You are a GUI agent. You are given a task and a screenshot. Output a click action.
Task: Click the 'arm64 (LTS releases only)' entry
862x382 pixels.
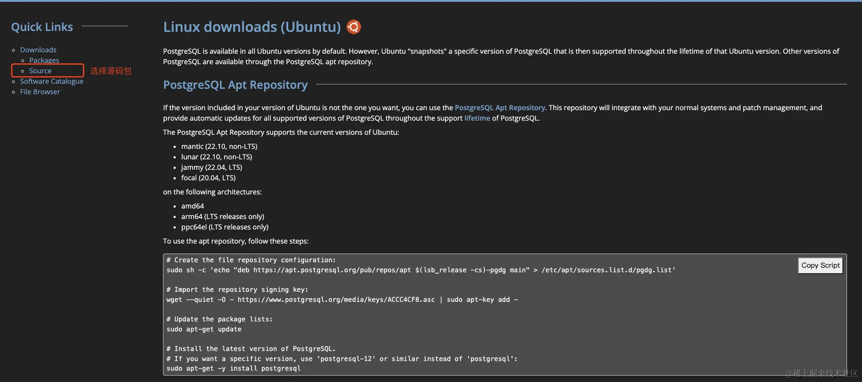[222, 216]
